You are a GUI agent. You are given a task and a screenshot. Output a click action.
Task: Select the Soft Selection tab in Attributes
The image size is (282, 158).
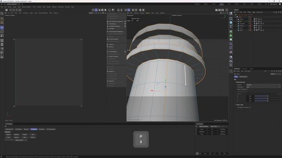click(x=243, y=77)
